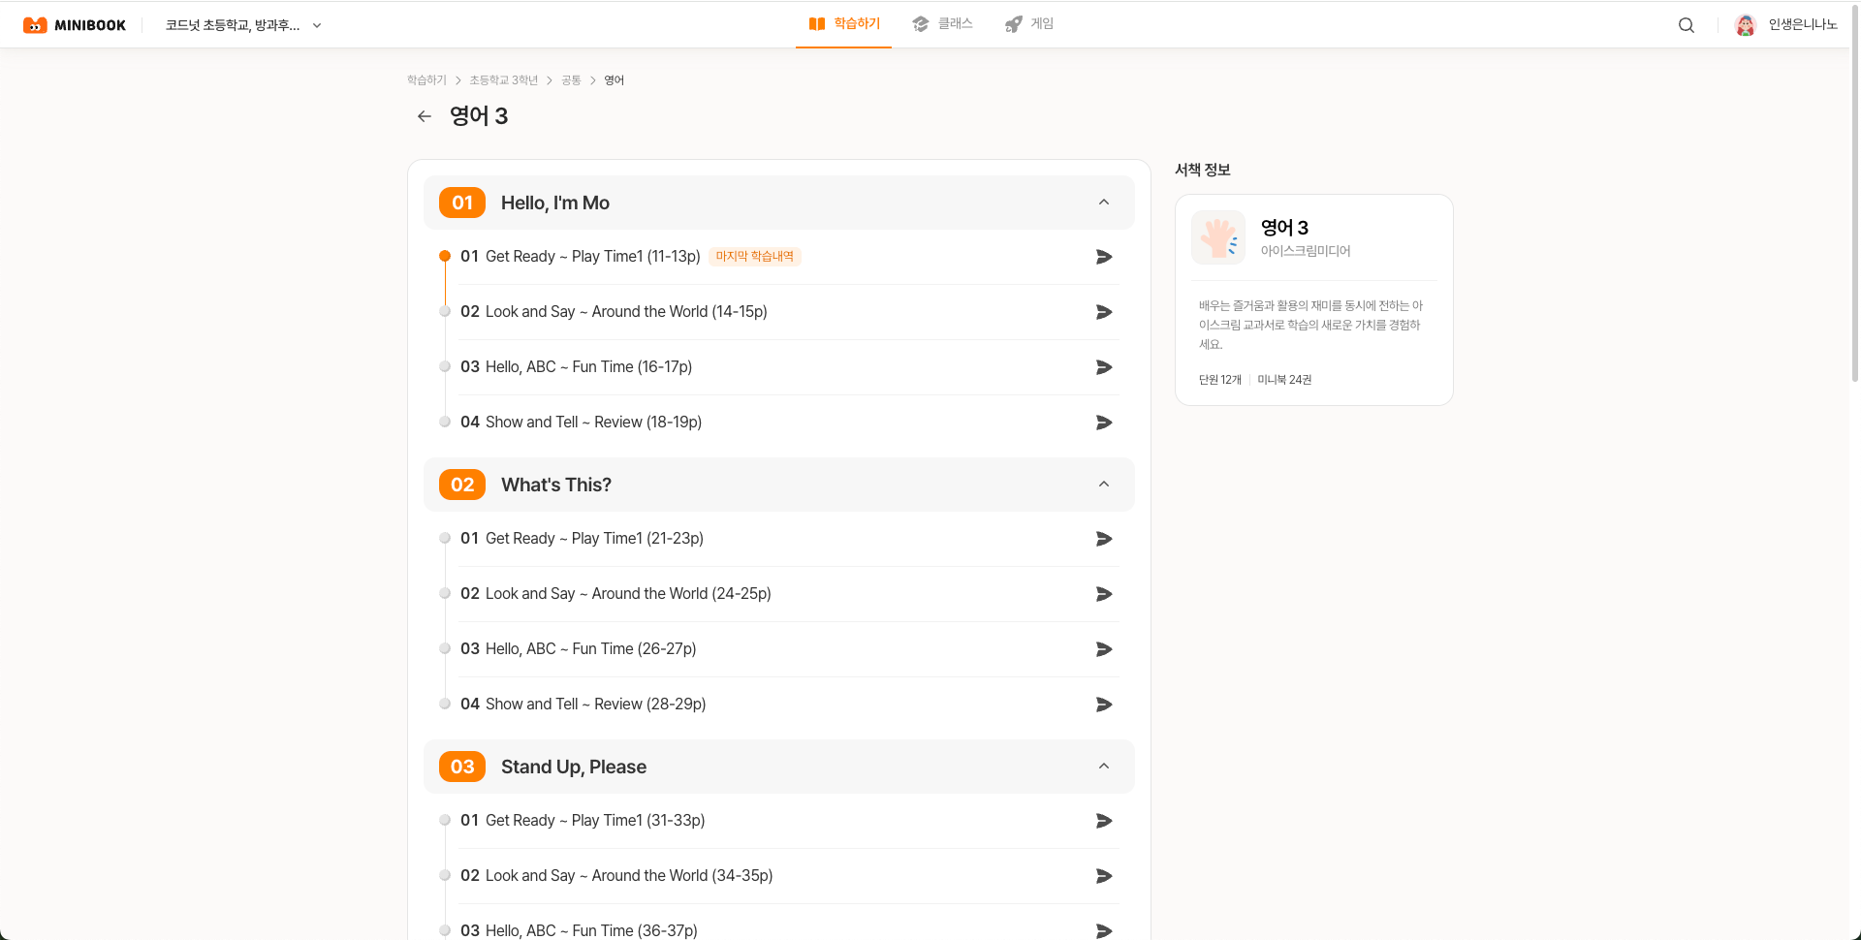Click the user profile avatar
The height and width of the screenshot is (940, 1861).
point(1745,25)
